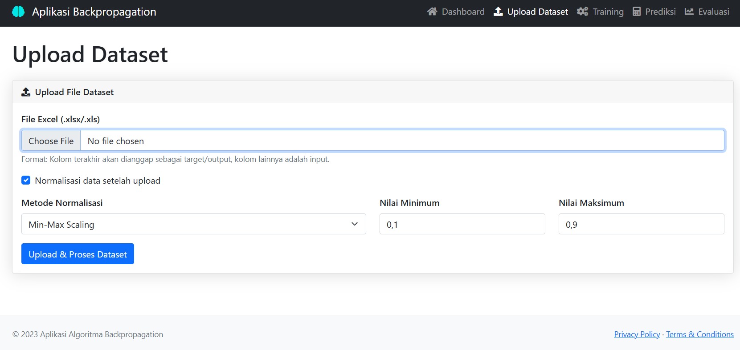Click the Dashboard house icon
Screen dimensions: 740x350
click(x=432, y=12)
